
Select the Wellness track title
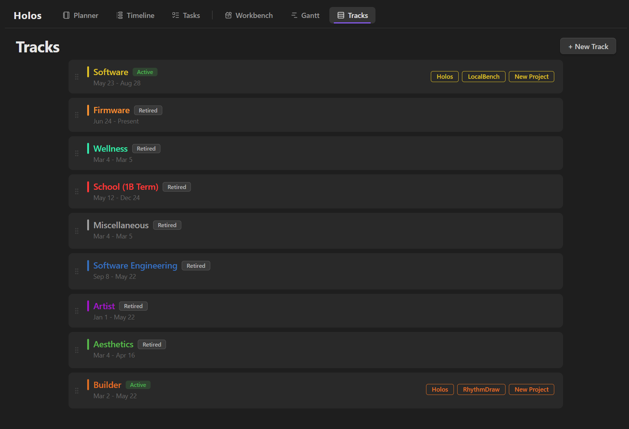point(111,148)
